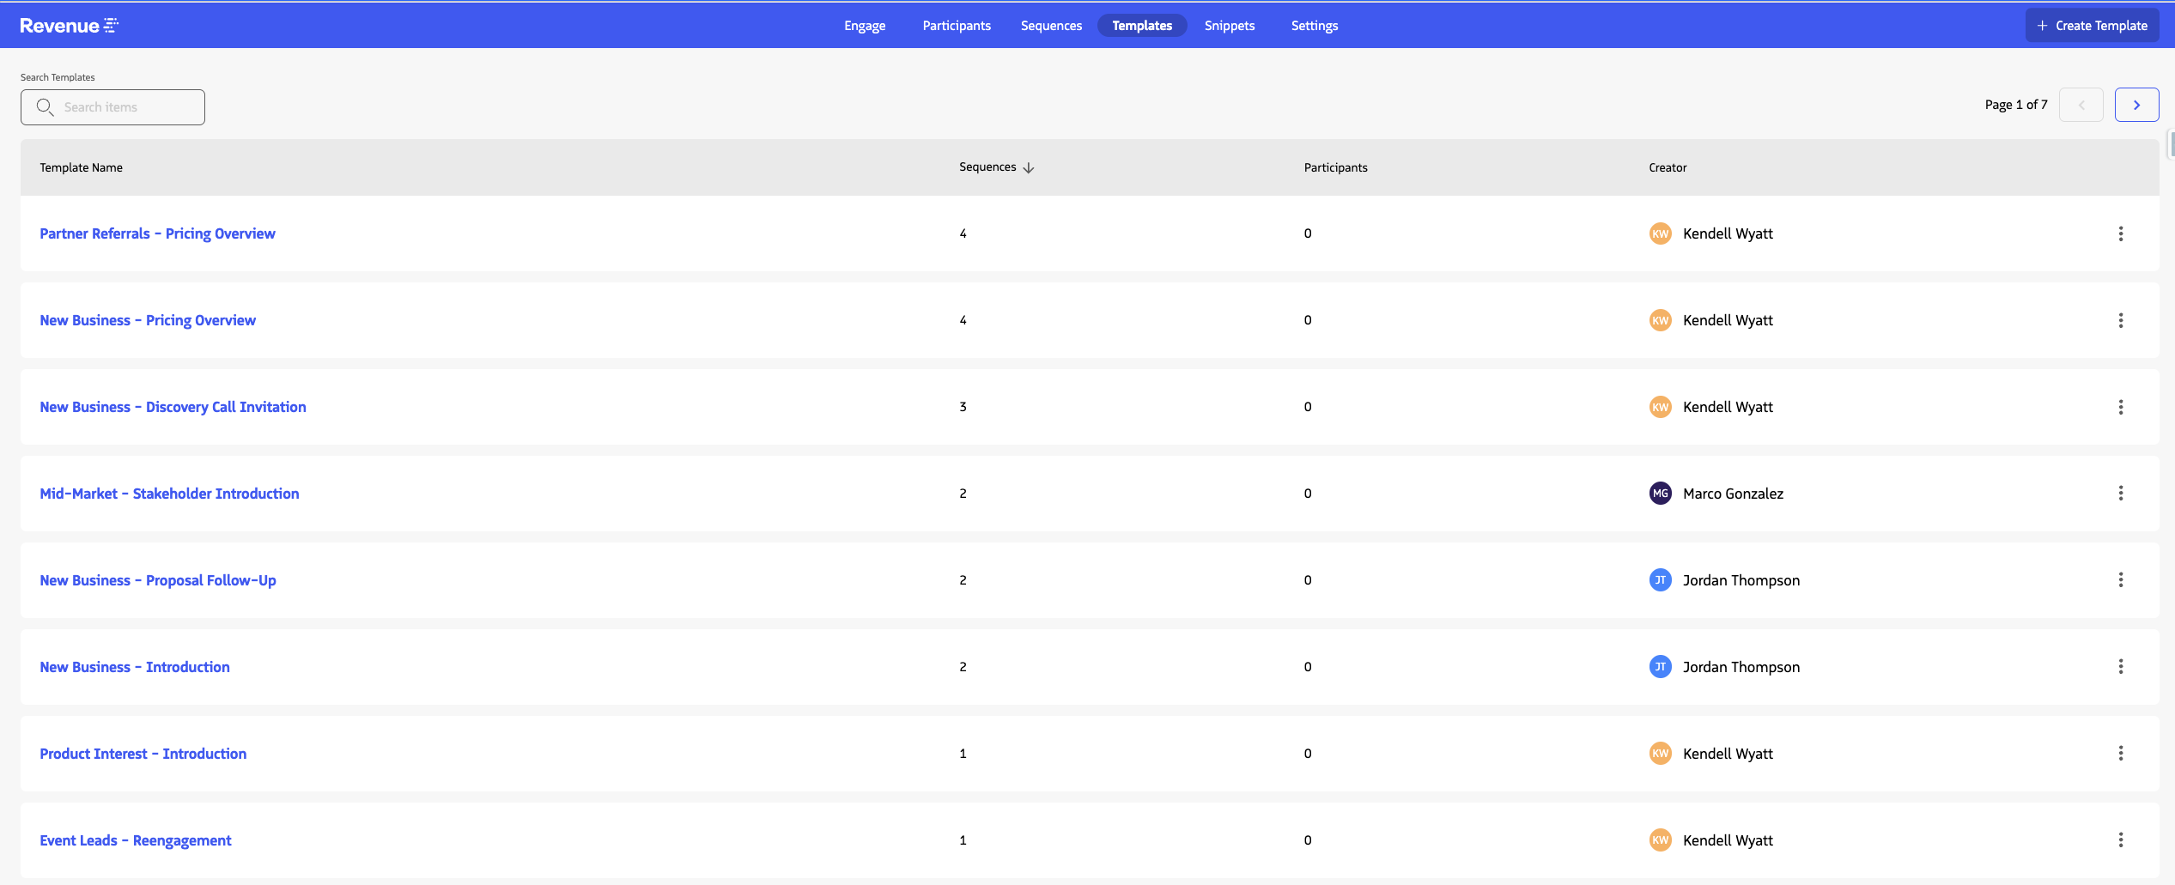
Task: Open kebab menu for Product Interest – Introduction
Action: pyautogui.click(x=2120, y=754)
